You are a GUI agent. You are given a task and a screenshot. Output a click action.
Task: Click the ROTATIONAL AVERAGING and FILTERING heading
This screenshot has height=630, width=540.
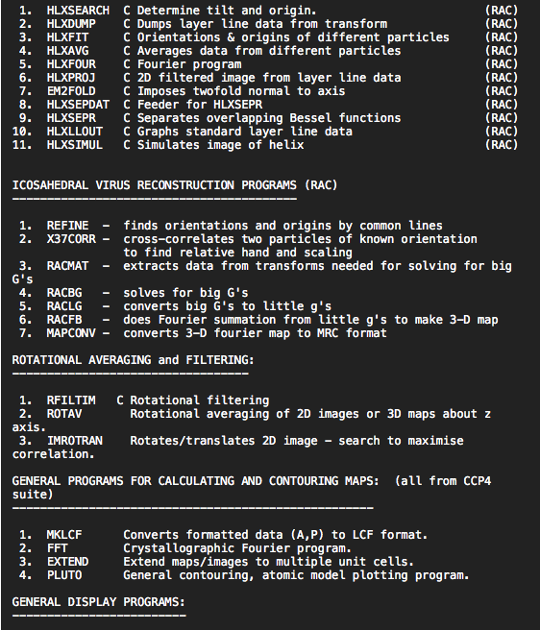click(134, 360)
